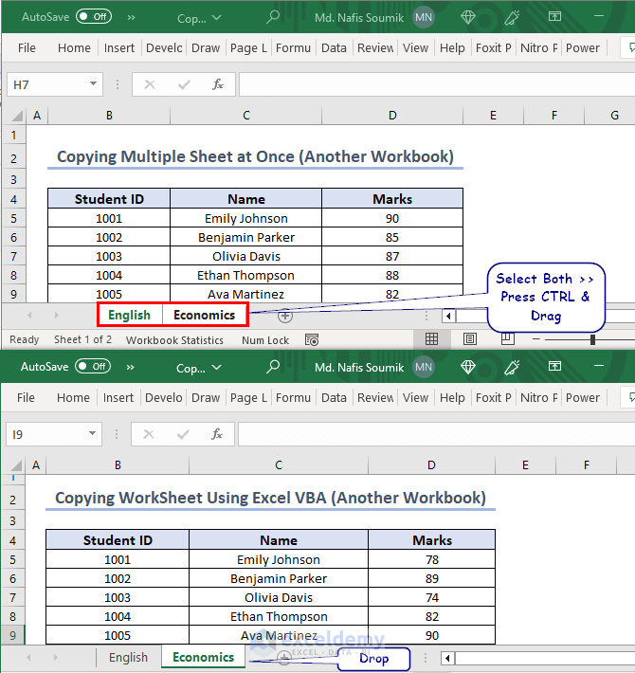Expand quick access overflow chevrons in top window
Viewport: 635px width, 673px height.
(x=132, y=18)
